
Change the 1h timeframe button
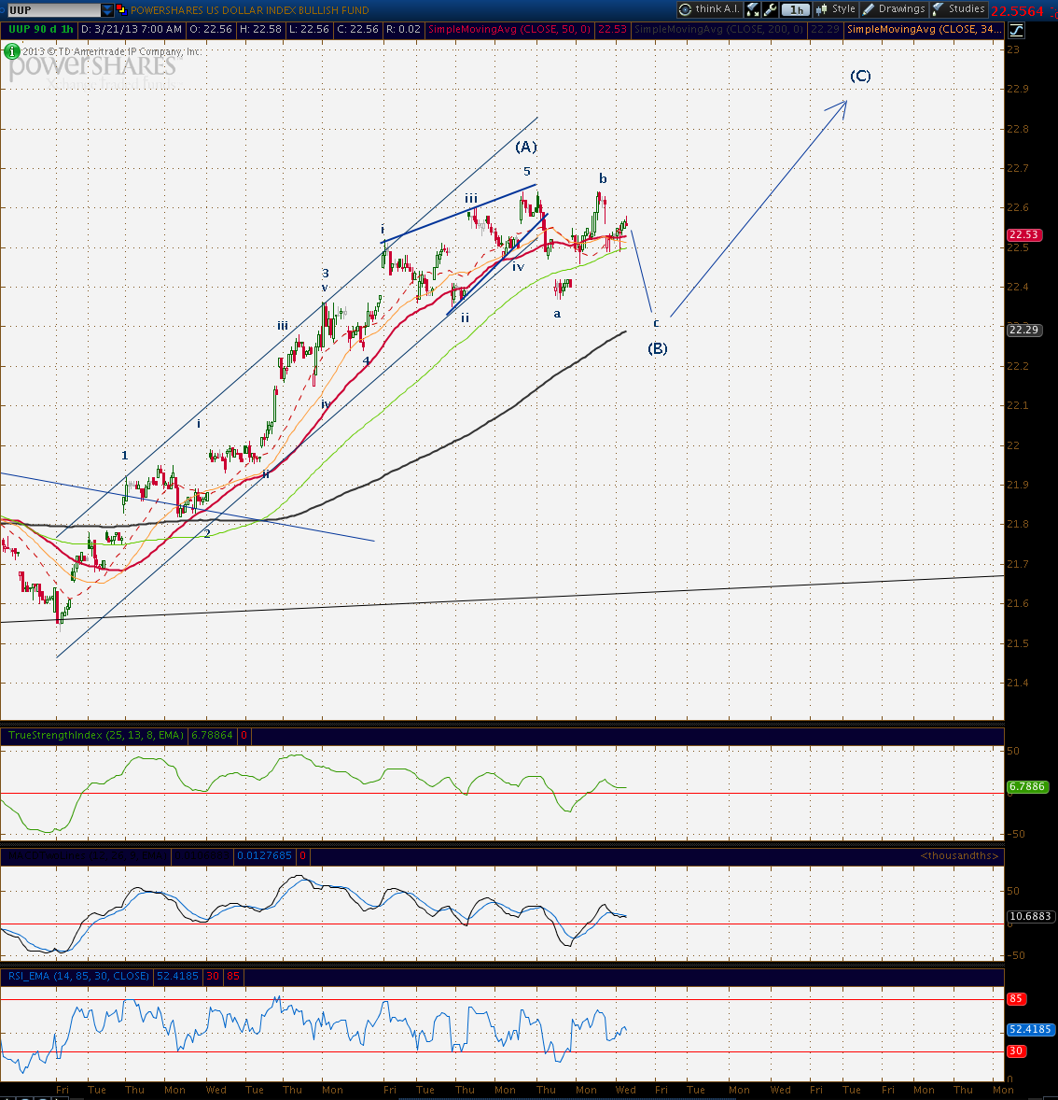796,10
